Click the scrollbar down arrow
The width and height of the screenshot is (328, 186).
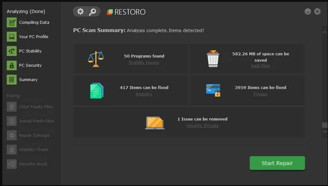point(325,132)
